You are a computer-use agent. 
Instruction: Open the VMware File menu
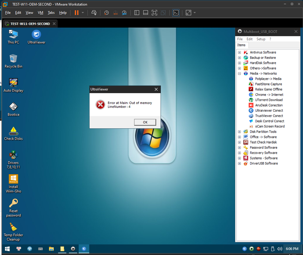click(8, 12)
